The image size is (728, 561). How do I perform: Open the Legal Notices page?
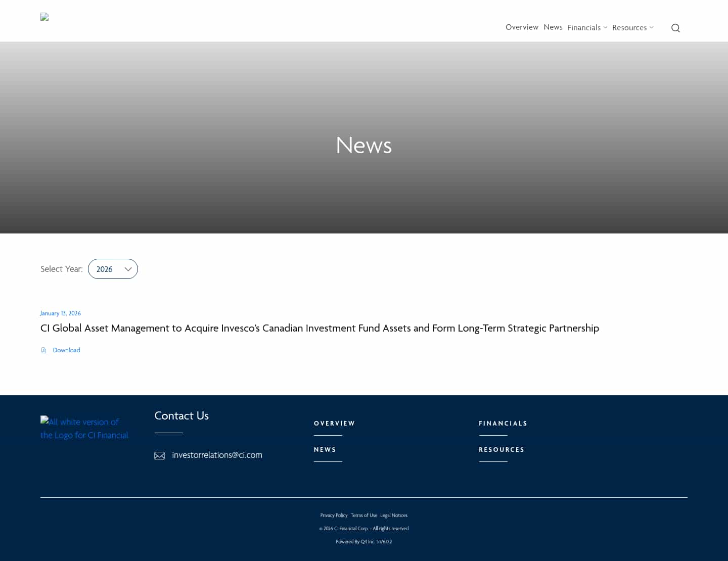393,515
